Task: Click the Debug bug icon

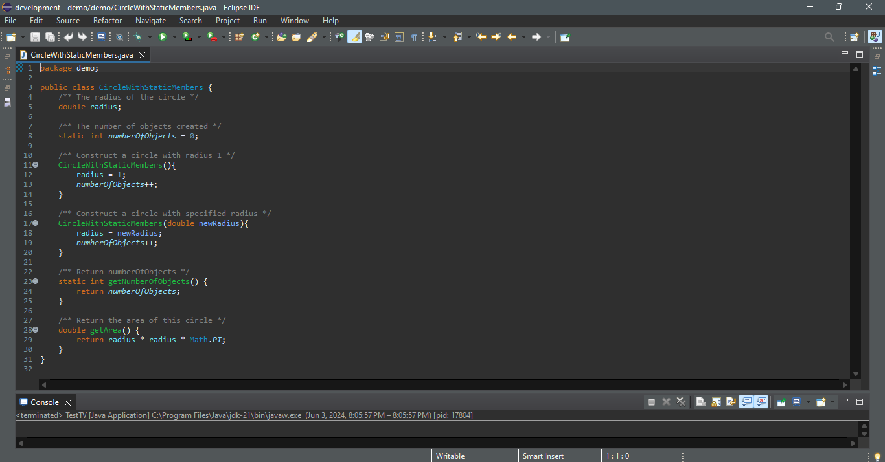Action: coord(139,37)
